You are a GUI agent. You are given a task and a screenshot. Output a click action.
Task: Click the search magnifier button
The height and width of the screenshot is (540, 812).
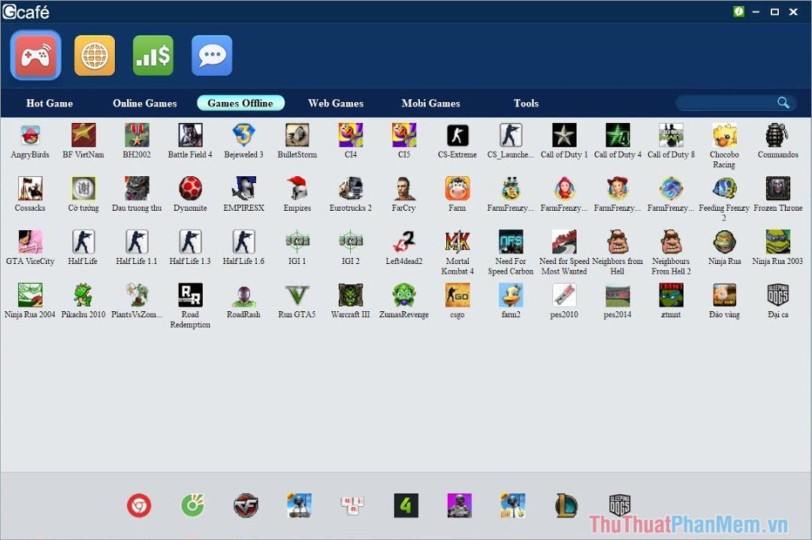click(x=783, y=102)
